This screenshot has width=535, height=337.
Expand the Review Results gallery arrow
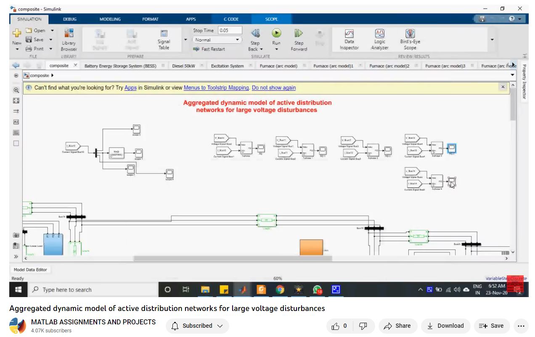pyautogui.click(x=492, y=39)
